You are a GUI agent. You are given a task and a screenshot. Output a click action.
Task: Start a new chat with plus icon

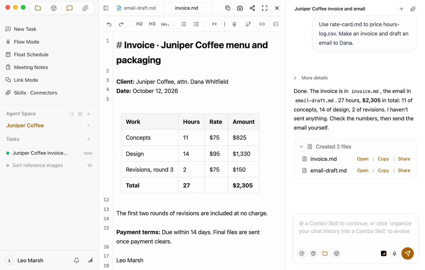(x=401, y=9)
